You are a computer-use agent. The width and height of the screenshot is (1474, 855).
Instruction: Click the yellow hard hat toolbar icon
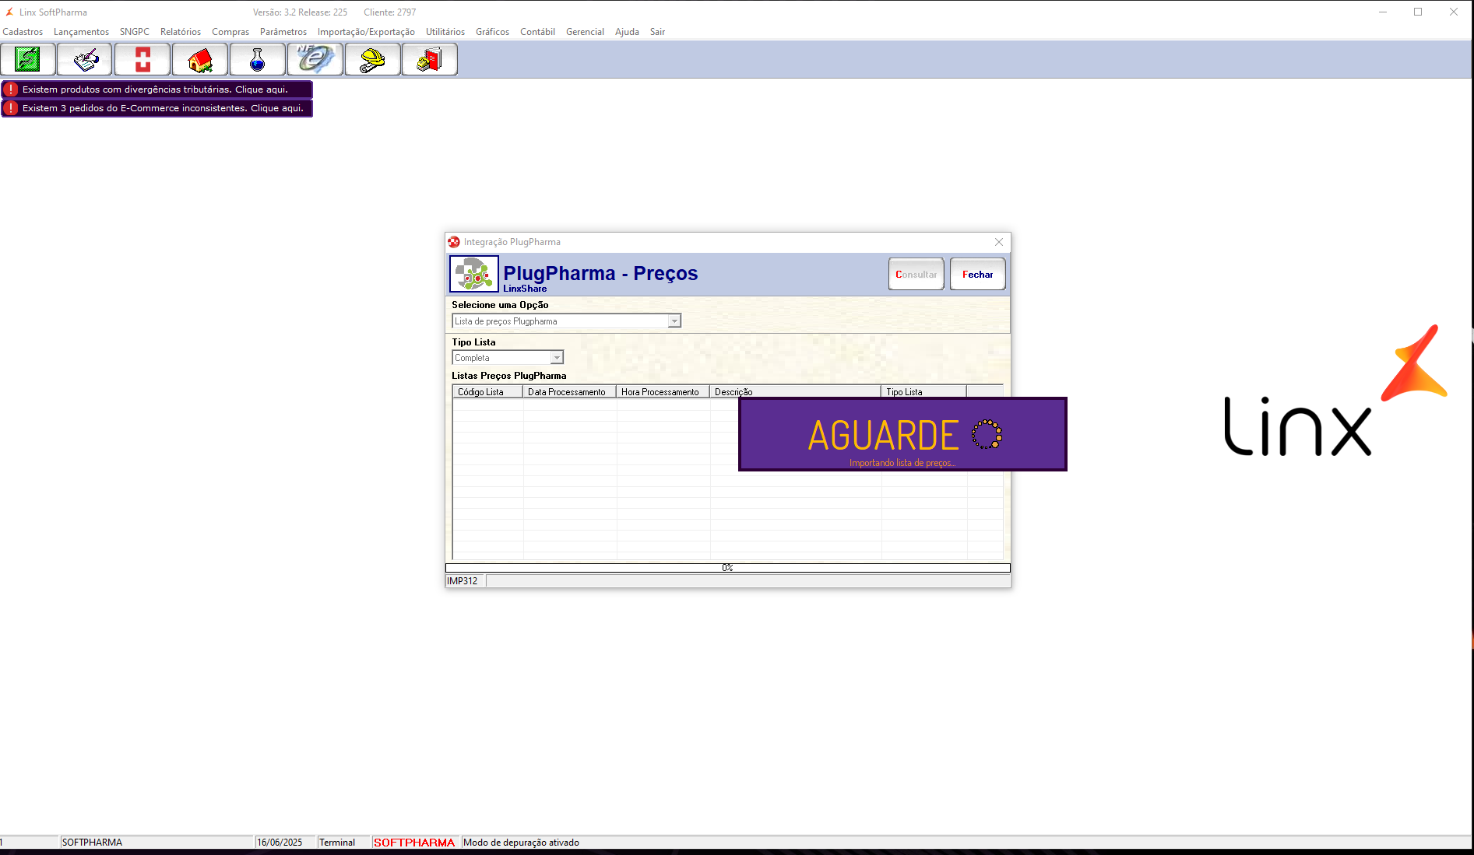tap(373, 59)
